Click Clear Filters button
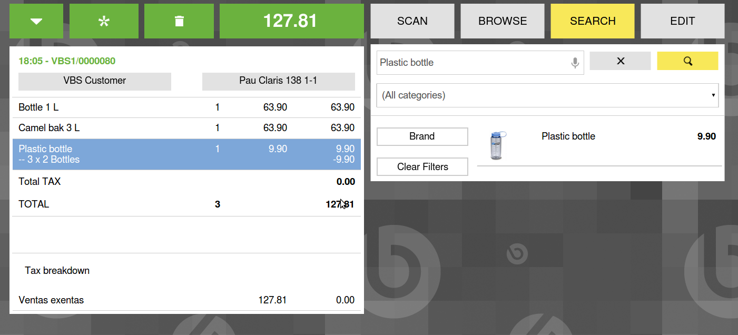 pyautogui.click(x=422, y=167)
